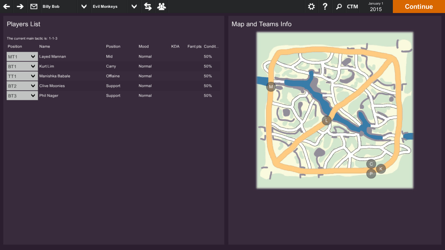Click the back navigation arrow
This screenshot has height=250, width=445.
[x=7, y=6]
